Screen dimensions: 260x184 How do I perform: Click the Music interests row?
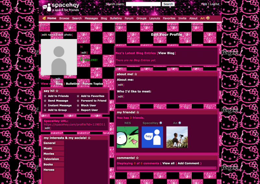click(x=53, y=148)
